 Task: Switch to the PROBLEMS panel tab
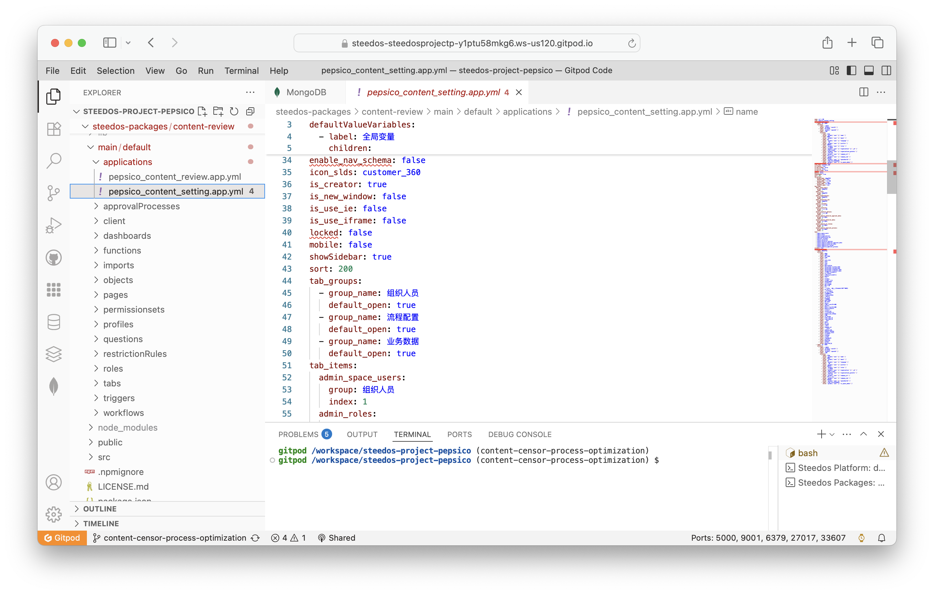coord(305,434)
